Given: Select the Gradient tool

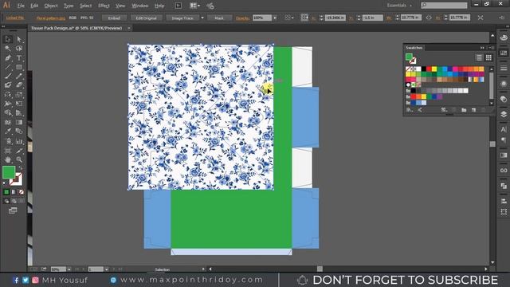Looking at the screenshot, I should click(19, 122).
